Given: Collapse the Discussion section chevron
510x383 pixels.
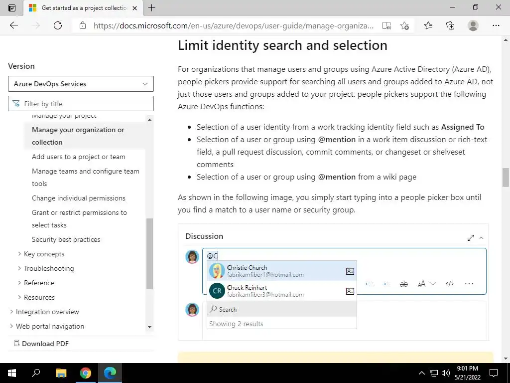Looking at the screenshot, I should click(x=482, y=238).
